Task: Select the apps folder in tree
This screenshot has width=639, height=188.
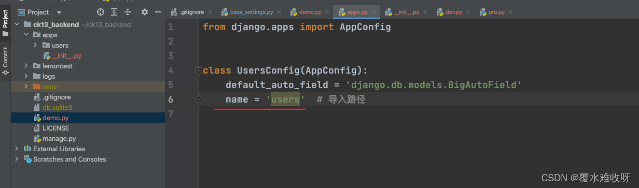Action: pos(50,35)
